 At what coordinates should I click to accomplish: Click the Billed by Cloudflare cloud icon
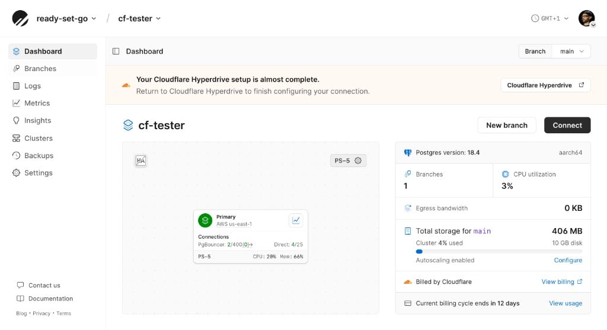(x=408, y=282)
